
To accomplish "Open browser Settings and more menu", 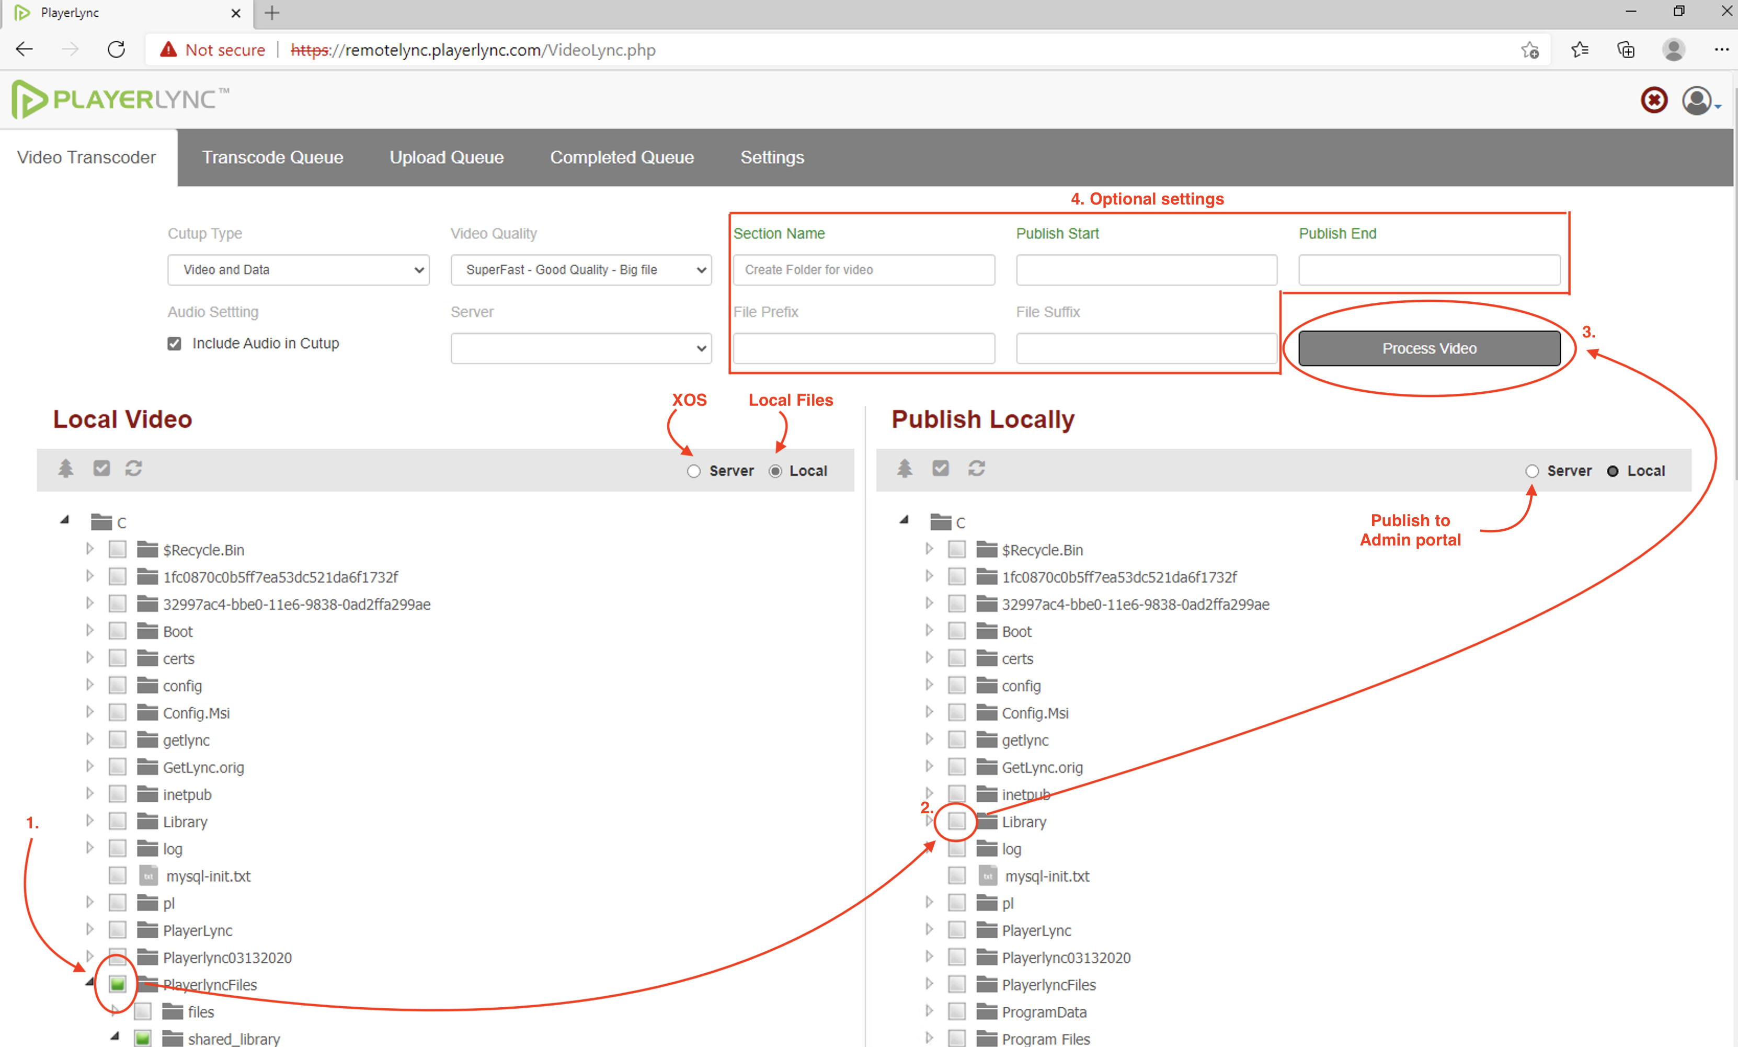I will pos(1721,50).
